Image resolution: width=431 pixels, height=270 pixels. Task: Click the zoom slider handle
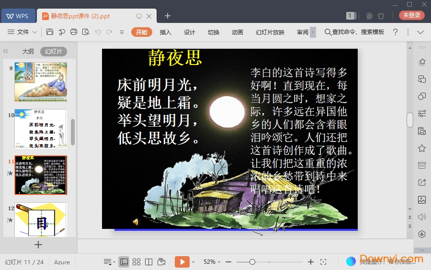pyautogui.click(x=252, y=262)
